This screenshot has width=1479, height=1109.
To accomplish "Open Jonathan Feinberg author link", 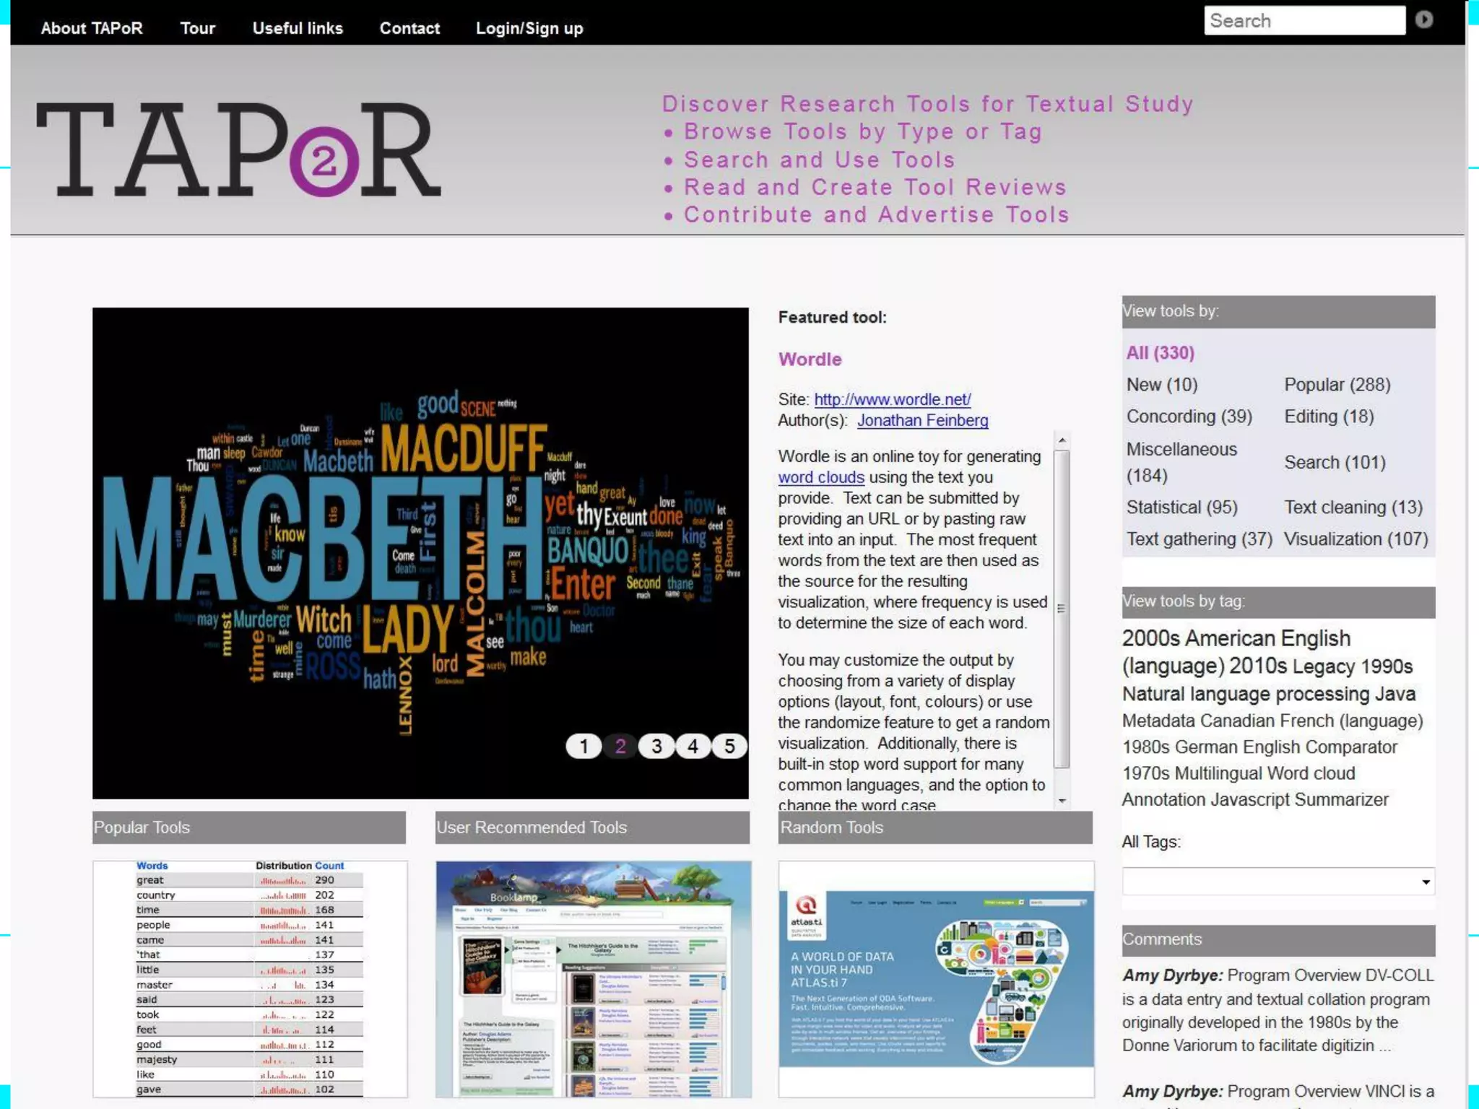I will [x=922, y=420].
